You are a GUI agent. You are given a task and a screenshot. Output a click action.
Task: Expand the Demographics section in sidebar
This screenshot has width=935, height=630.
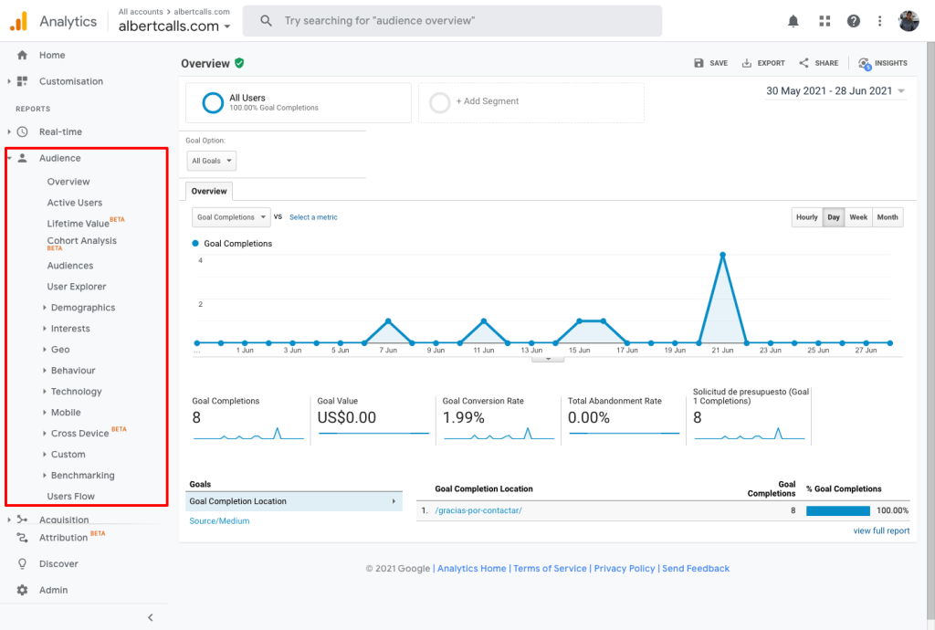point(82,308)
